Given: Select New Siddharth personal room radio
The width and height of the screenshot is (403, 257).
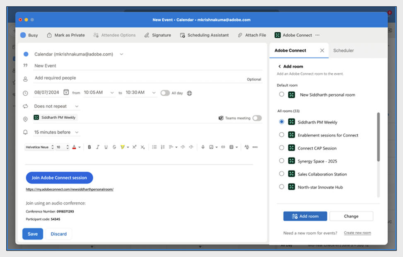Looking at the screenshot, I should [x=282, y=95].
